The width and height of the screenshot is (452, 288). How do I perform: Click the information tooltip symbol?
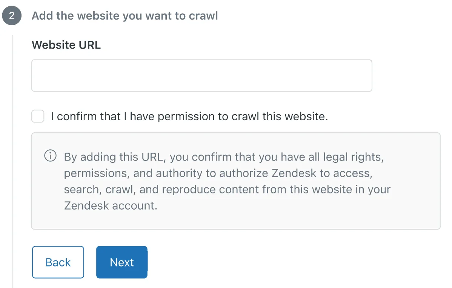click(50, 155)
